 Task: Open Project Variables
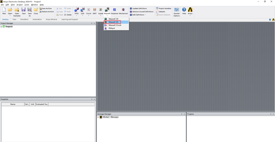163,8
